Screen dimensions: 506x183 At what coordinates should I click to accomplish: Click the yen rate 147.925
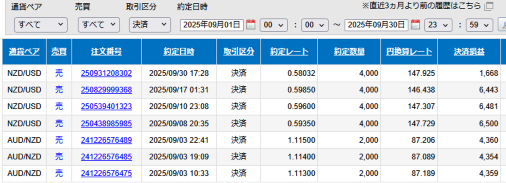point(421,73)
